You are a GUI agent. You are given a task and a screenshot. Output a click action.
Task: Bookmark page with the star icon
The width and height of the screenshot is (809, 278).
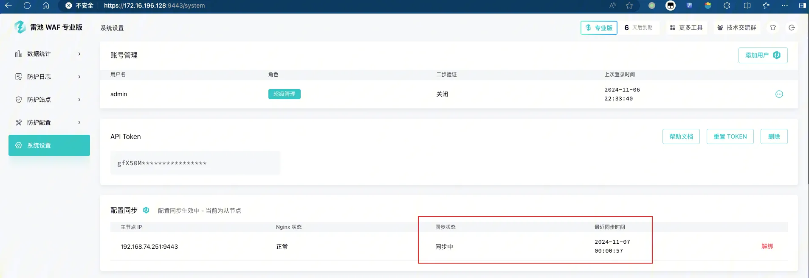(x=629, y=6)
